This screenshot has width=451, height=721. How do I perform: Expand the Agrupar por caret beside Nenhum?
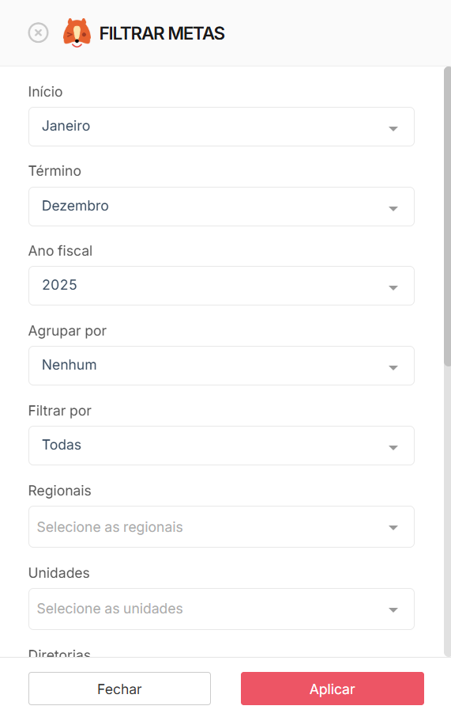[393, 367]
